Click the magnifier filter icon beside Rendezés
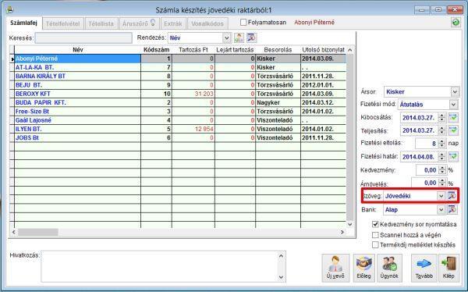The image size is (468, 292). 252,37
